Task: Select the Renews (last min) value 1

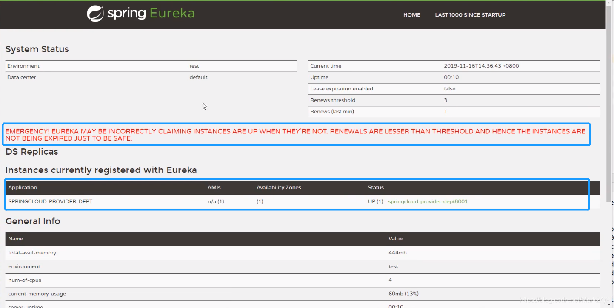Action: click(446, 112)
